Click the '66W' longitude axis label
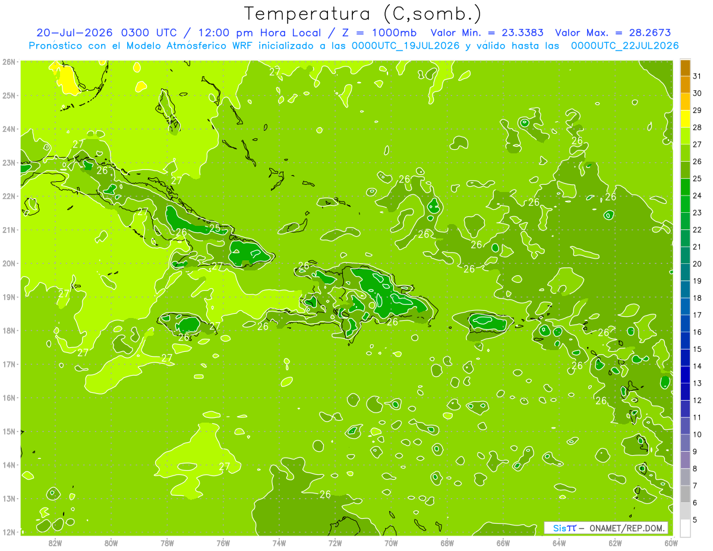The width and height of the screenshot is (713, 551). (x=503, y=543)
